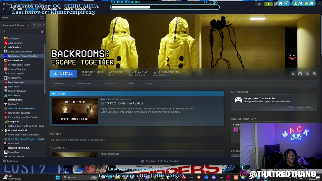
Task: Select Dark Deception in the library
Action: pyautogui.click(x=16, y=82)
